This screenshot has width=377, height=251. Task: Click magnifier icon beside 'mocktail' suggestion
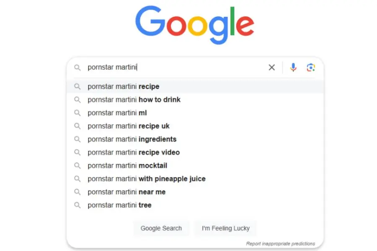click(x=77, y=166)
